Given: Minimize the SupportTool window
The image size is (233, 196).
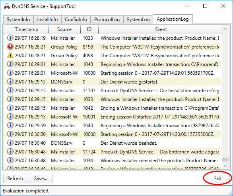Looking at the screenshot, I should tap(187, 6).
